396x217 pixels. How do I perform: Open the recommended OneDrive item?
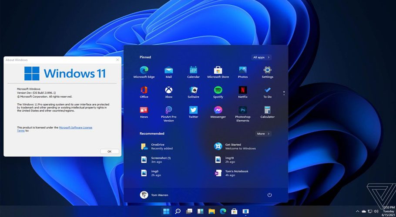157,147
